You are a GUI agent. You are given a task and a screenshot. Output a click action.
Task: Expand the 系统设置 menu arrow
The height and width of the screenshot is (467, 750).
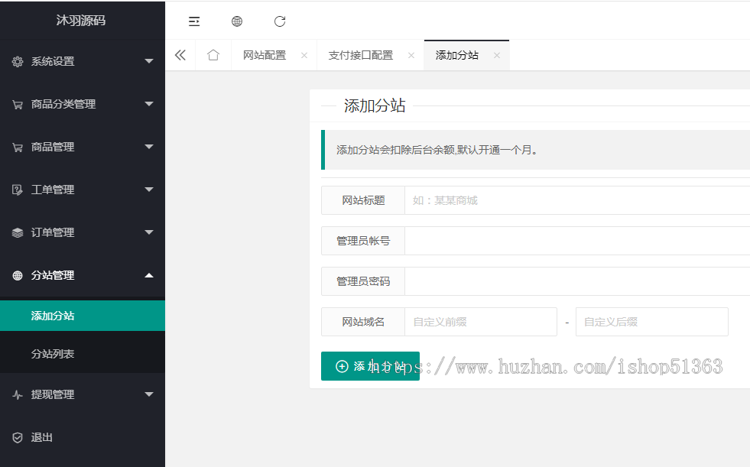coord(149,61)
